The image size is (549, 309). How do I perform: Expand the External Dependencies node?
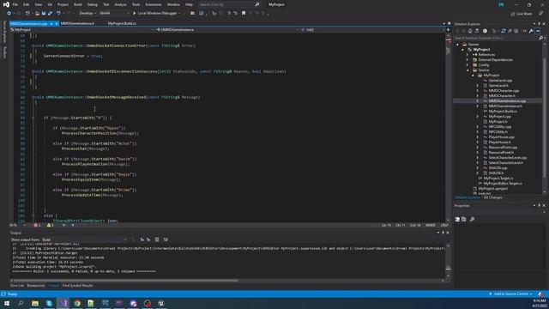(x=468, y=60)
